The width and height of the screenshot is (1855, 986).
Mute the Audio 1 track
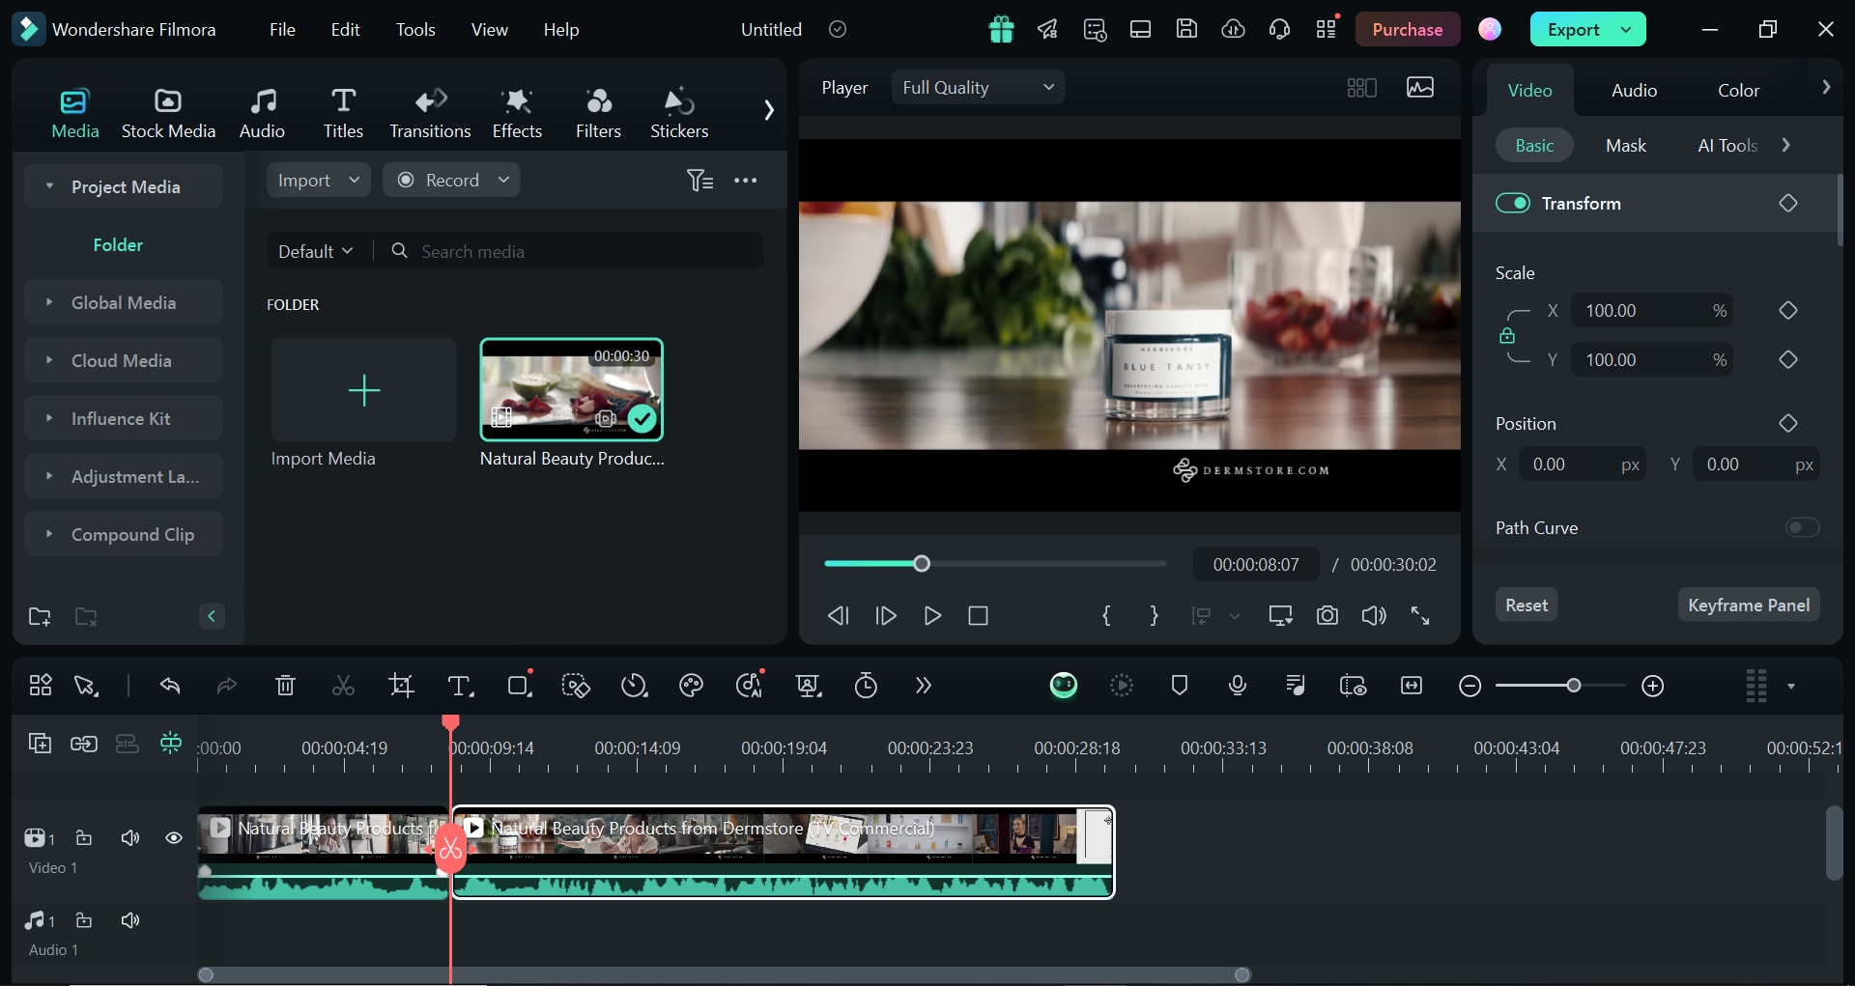(130, 920)
